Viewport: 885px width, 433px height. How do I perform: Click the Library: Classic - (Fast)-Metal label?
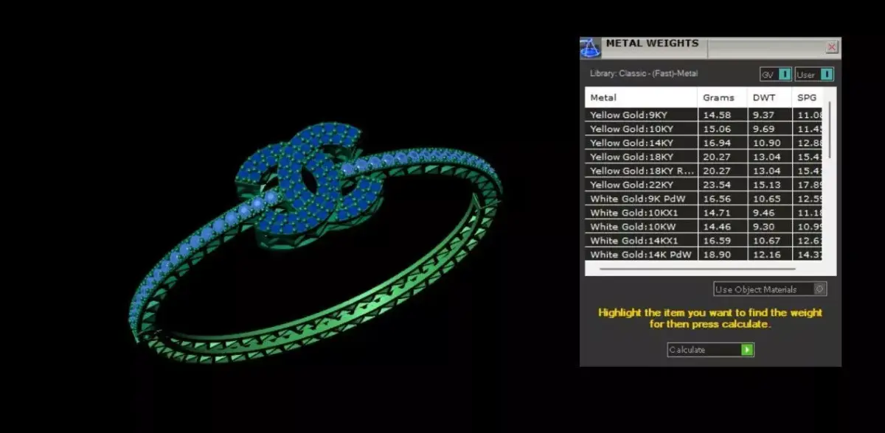pos(644,74)
